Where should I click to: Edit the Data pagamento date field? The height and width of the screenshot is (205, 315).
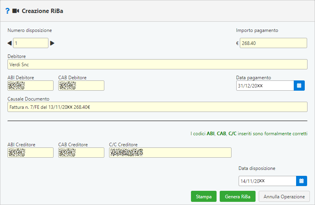265,86
